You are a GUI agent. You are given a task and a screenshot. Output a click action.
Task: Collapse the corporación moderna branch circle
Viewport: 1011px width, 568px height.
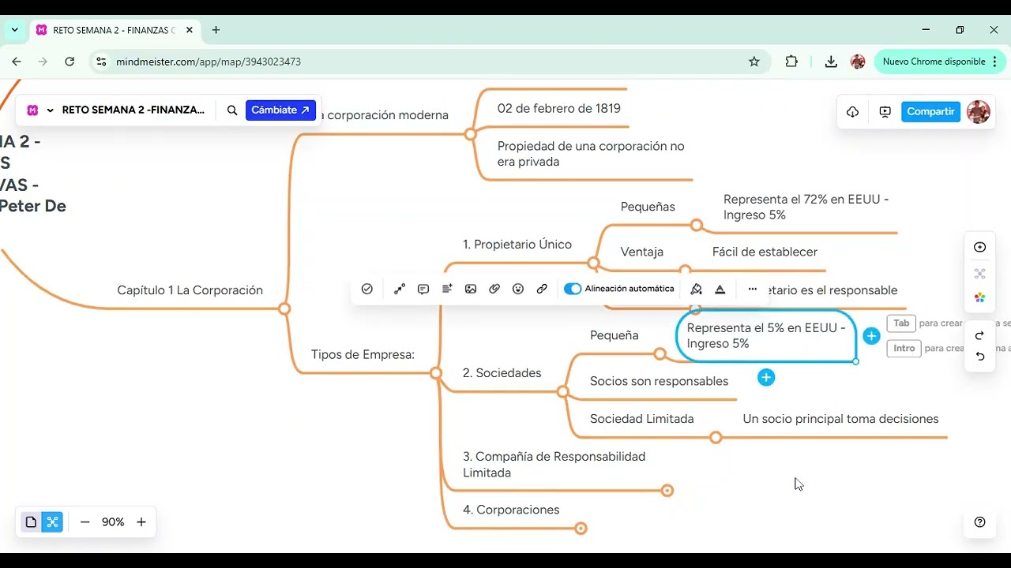click(470, 134)
